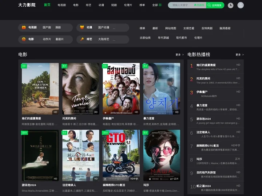
Task: Open rank 7 麻辣教师GTO复活 in hot list
Action: coord(215,148)
